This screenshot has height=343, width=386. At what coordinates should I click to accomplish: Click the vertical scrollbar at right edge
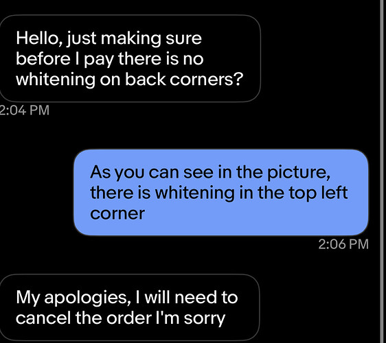click(383, 171)
